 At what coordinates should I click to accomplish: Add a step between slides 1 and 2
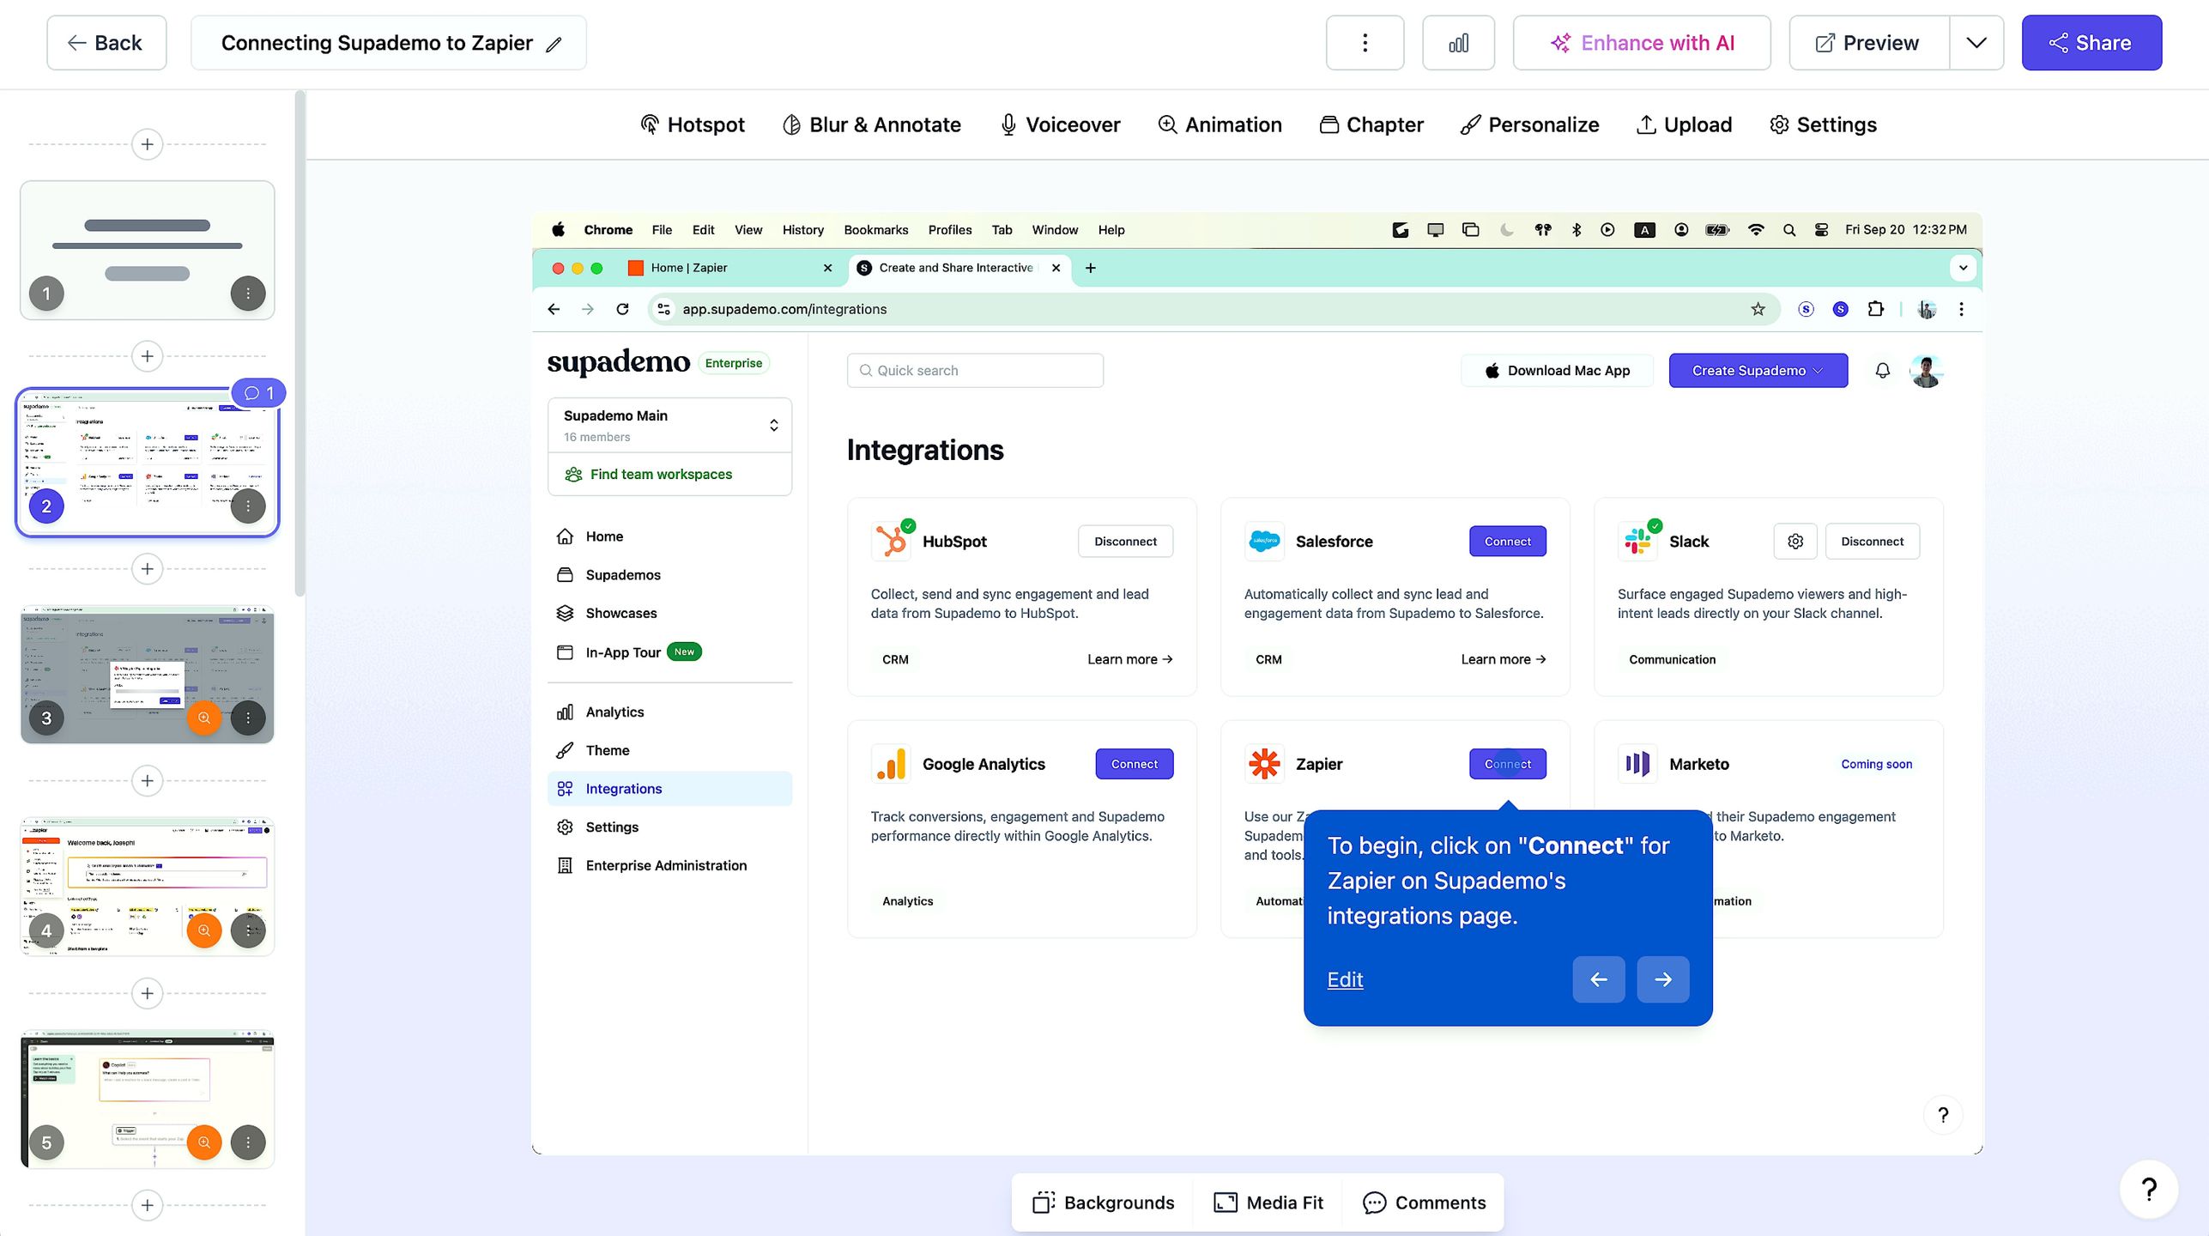[x=148, y=356]
